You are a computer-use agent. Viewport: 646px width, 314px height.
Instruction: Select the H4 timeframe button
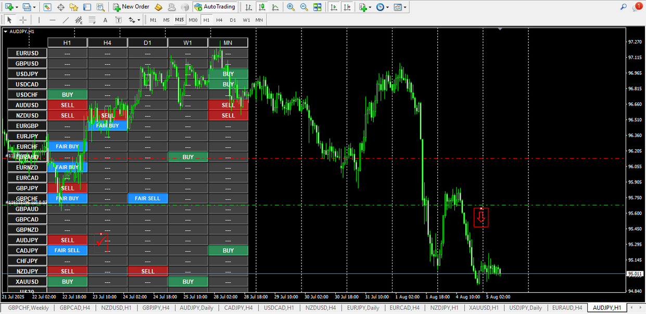(x=219, y=20)
